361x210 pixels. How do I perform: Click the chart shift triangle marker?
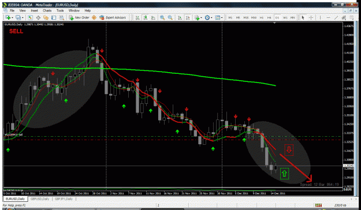point(274,23)
